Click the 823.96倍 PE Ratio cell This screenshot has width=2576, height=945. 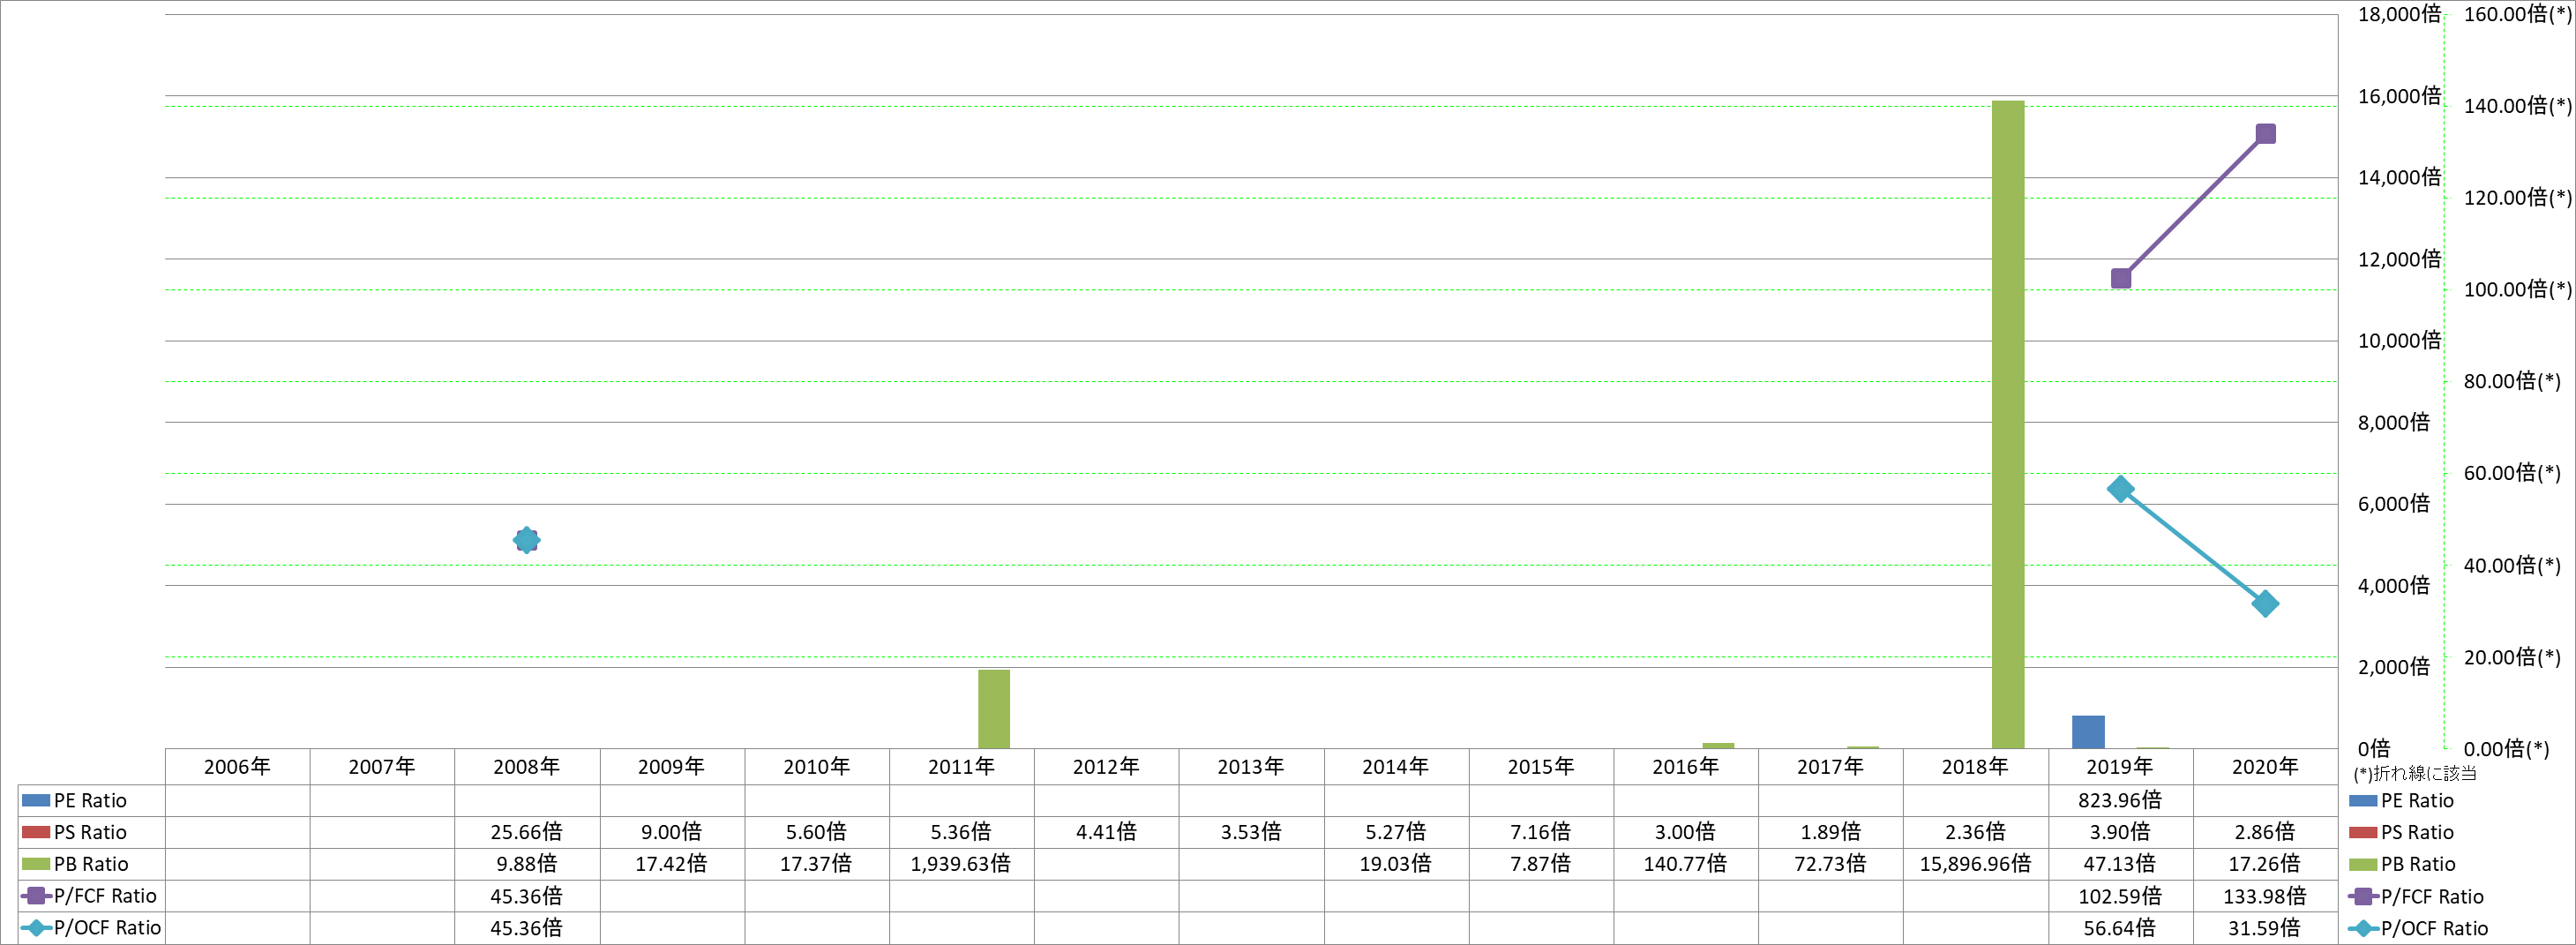coord(2120,800)
